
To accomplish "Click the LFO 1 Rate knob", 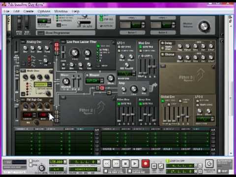I will (x=122, y=57).
